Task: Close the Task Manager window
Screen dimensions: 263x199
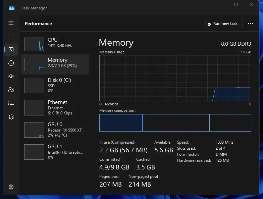Action: (x=252, y=5)
